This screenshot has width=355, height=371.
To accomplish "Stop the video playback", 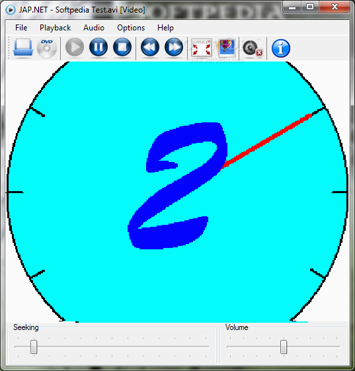I will [122, 48].
